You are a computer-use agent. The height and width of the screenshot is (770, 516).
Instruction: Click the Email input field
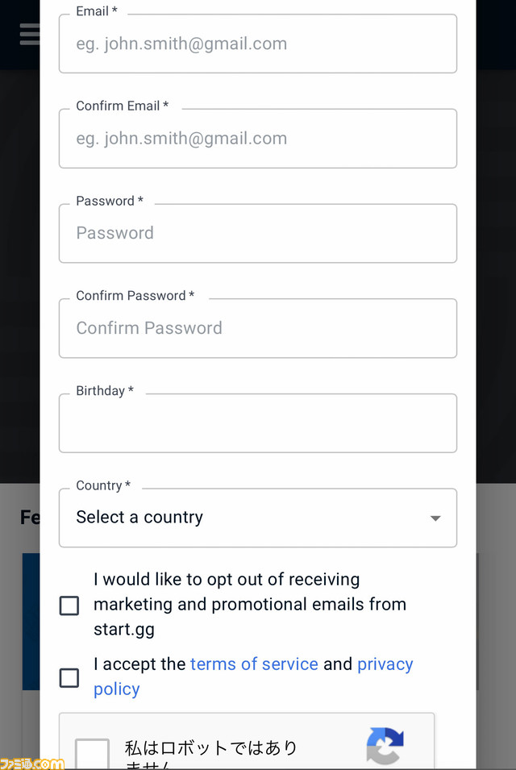[x=257, y=44]
